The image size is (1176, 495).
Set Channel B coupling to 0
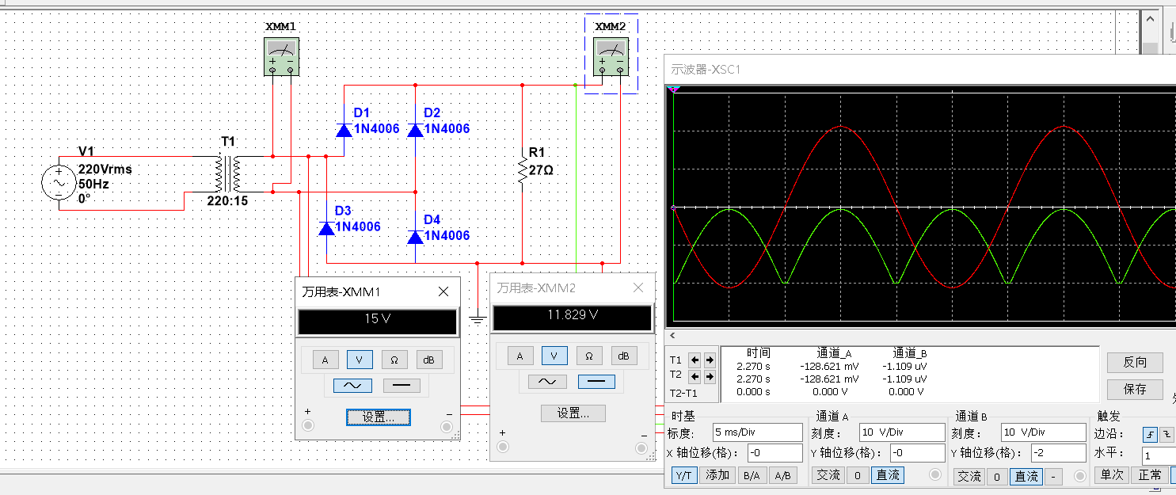(999, 476)
